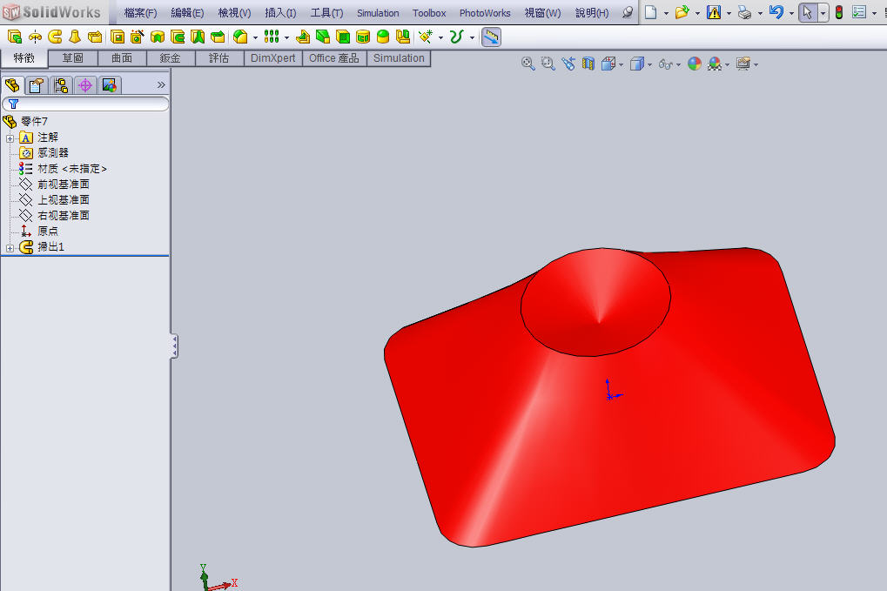
Task: Open the View Settings dropdown arrow
Action: tap(756, 64)
